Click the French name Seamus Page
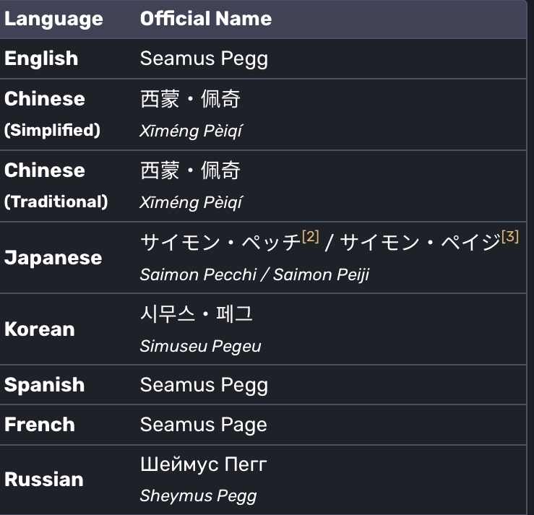 click(x=204, y=425)
